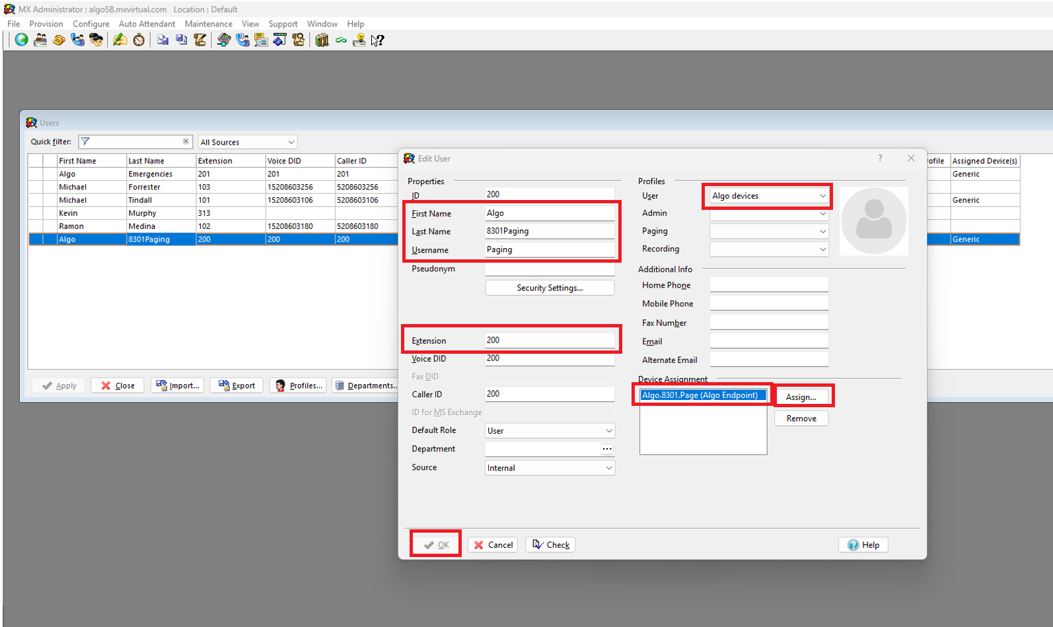
Task: Expand the Recording profile dropdown
Action: 769,249
